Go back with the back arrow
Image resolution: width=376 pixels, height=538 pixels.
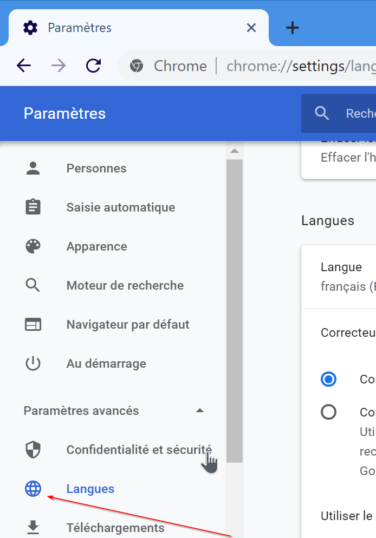24,66
